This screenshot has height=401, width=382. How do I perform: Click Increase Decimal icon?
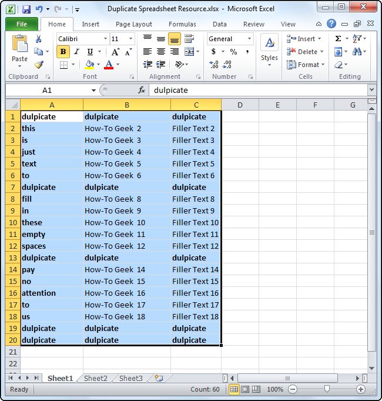tap(214, 65)
